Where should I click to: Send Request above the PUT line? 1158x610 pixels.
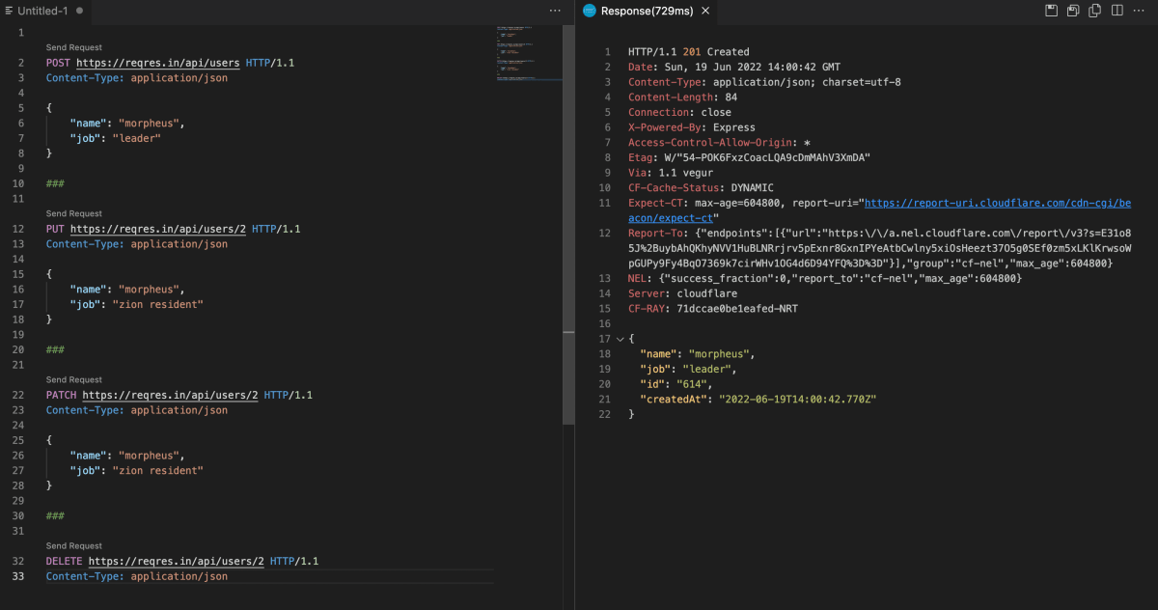click(x=73, y=213)
